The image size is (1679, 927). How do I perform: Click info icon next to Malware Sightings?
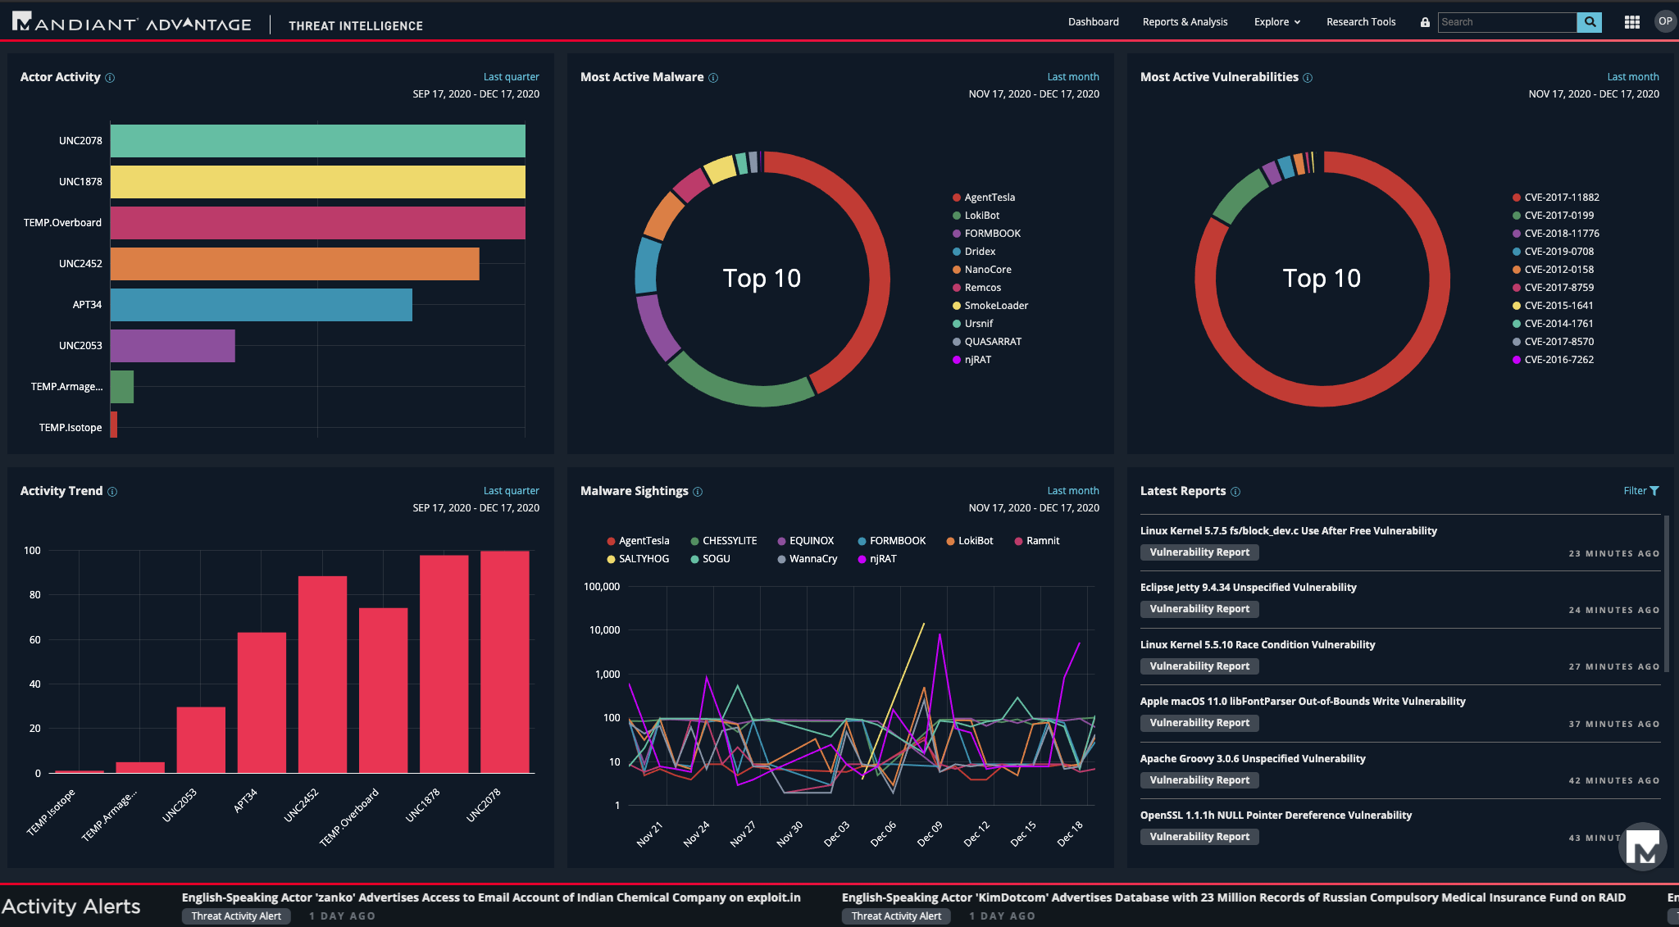tap(698, 492)
